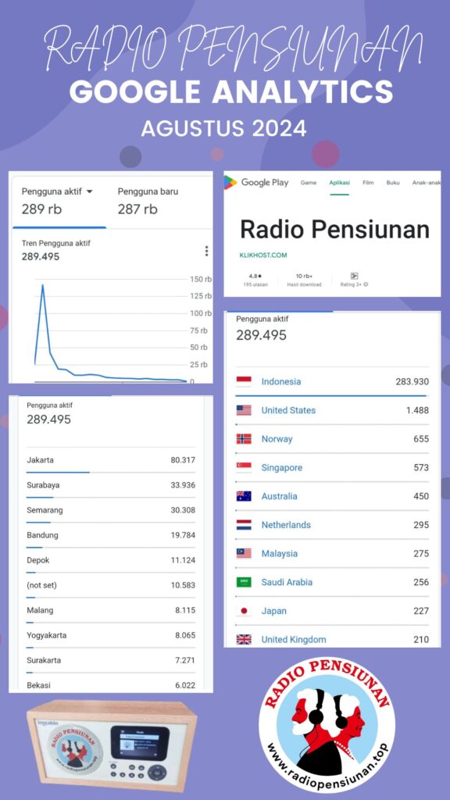The height and width of the screenshot is (800, 450).
Task: Click the Saudi Arabia flag icon
Action: (244, 582)
